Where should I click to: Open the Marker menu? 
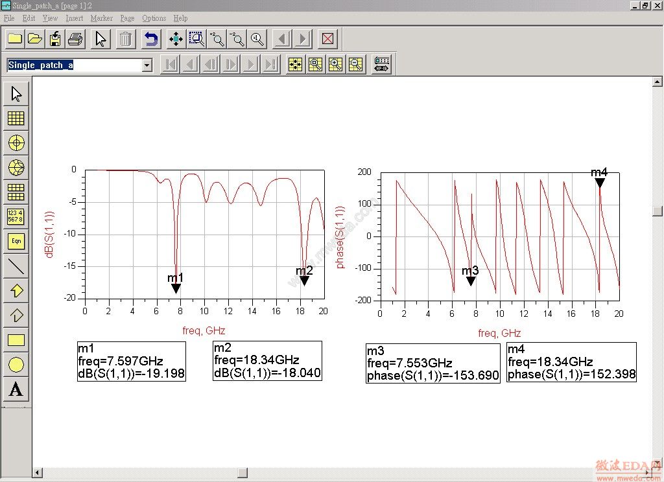pyautogui.click(x=101, y=18)
